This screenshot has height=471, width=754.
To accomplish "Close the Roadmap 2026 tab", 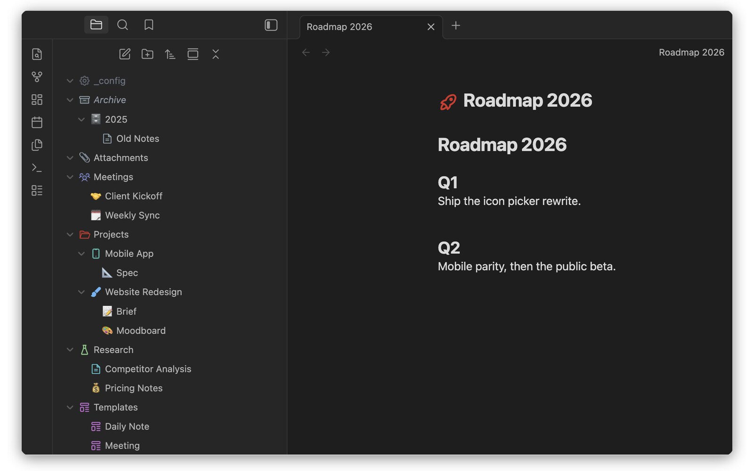I will point(431,27).
